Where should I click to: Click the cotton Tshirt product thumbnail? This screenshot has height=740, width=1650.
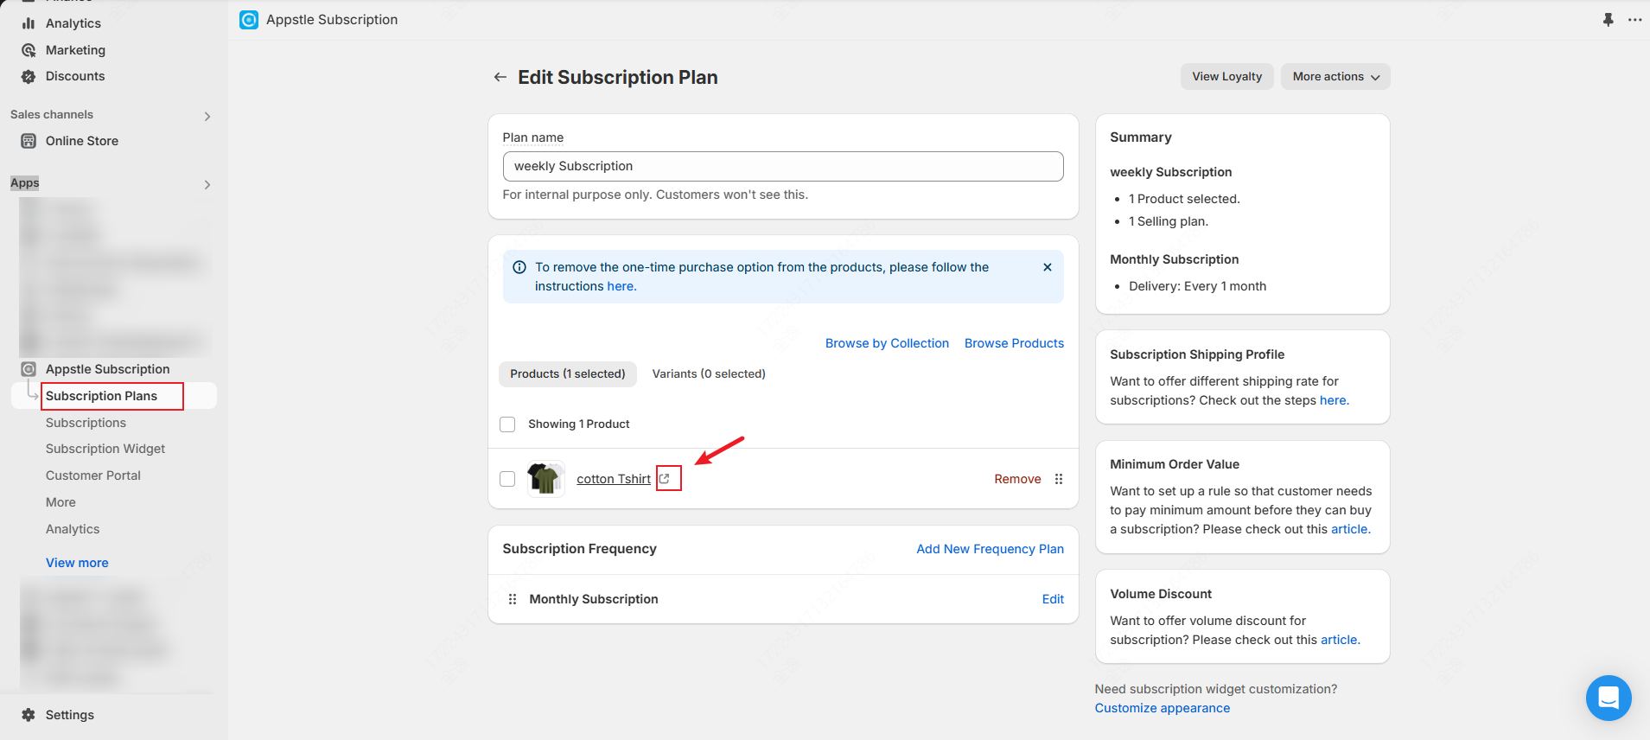tap(545, 479)
